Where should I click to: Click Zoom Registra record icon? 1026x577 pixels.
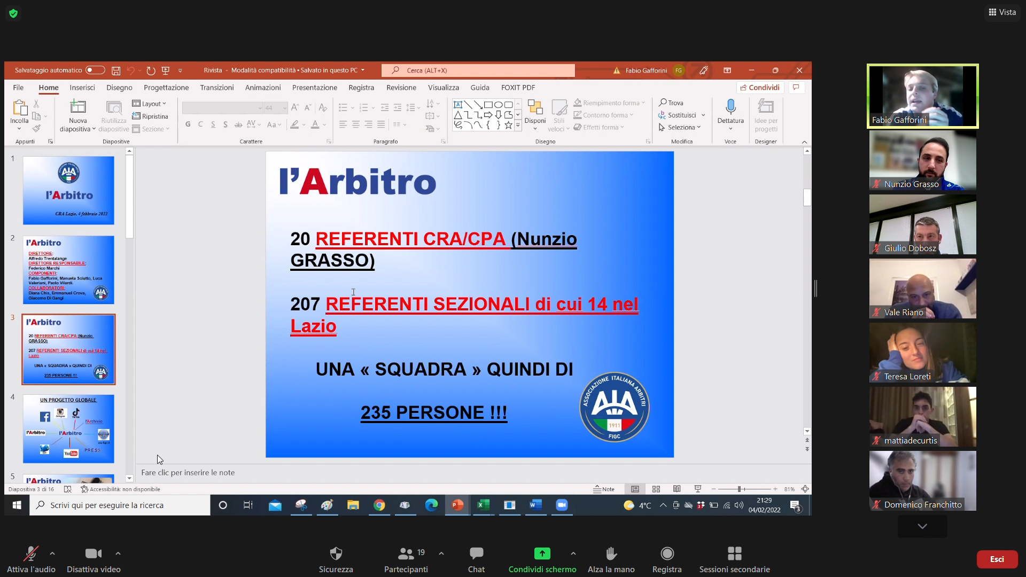point(667,553)
